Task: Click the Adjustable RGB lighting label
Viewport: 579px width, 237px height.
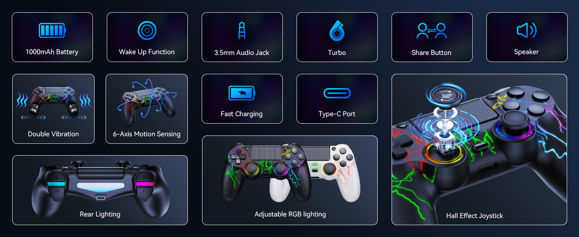Action: tap(290, 214)
